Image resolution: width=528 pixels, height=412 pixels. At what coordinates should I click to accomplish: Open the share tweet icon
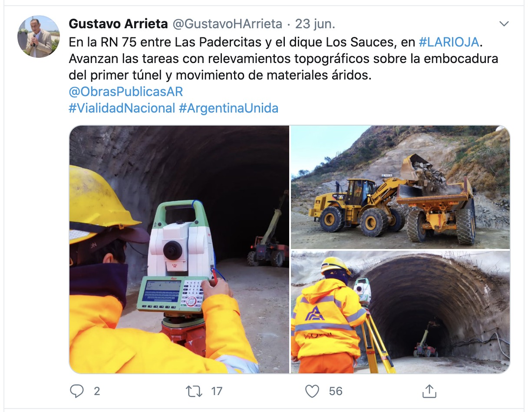(x=429, y=391)
